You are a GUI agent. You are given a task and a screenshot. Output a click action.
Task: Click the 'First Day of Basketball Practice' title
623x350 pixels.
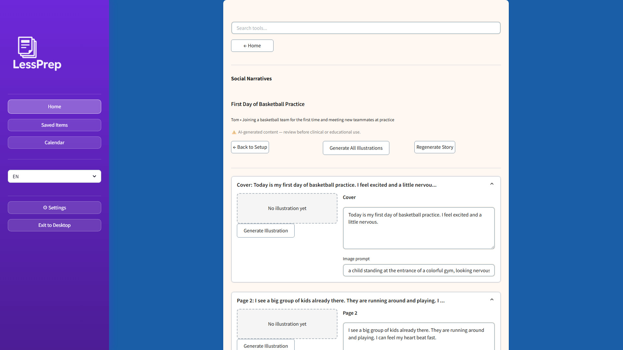coord(268,104)
